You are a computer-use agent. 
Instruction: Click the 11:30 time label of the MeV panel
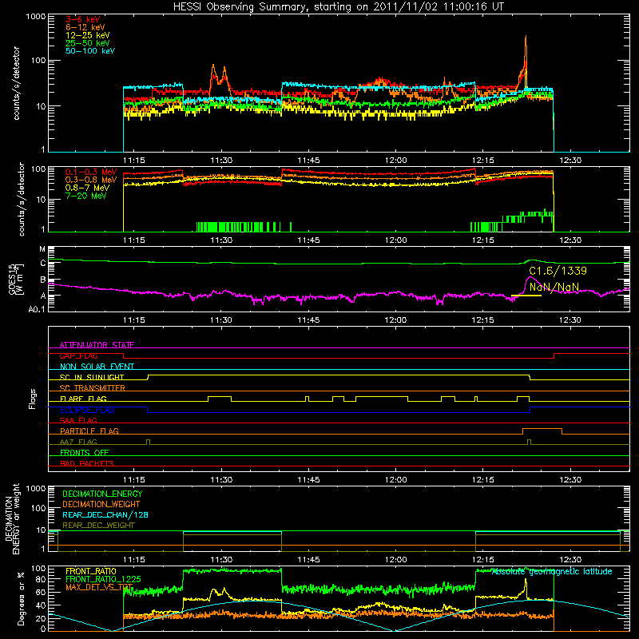[221, 240]
